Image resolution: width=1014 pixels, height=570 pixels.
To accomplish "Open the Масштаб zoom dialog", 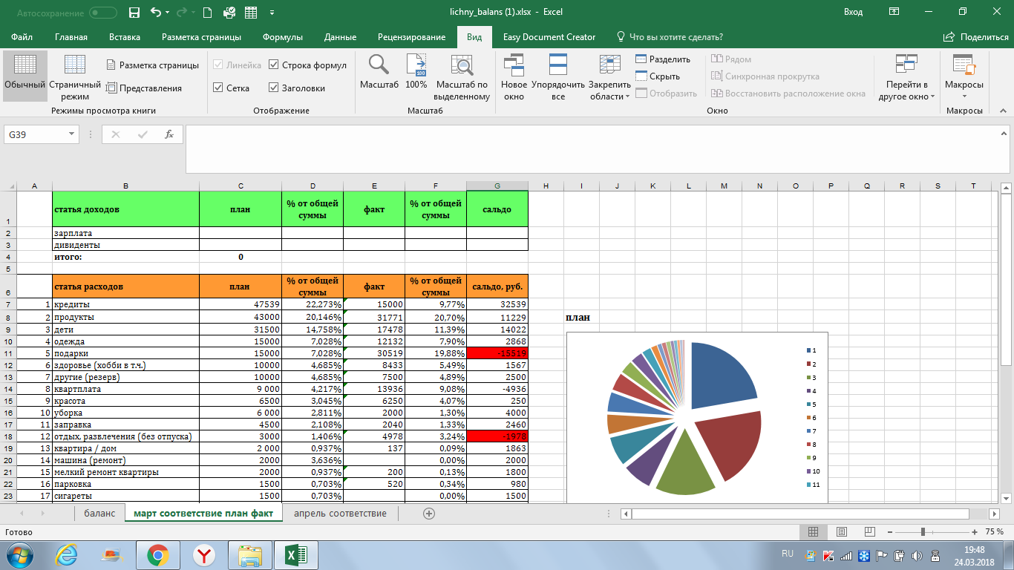I will coord(379,78).
